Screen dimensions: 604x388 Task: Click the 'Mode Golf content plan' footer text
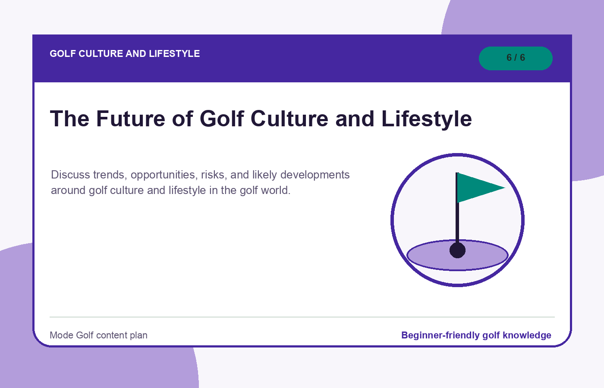(98, 335)
